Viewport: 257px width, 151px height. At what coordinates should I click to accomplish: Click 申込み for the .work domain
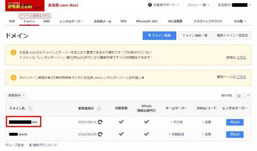click(235, 135)
